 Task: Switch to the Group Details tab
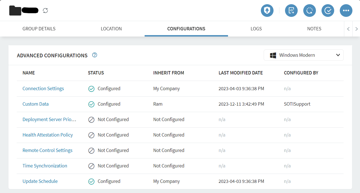point(39,29)
